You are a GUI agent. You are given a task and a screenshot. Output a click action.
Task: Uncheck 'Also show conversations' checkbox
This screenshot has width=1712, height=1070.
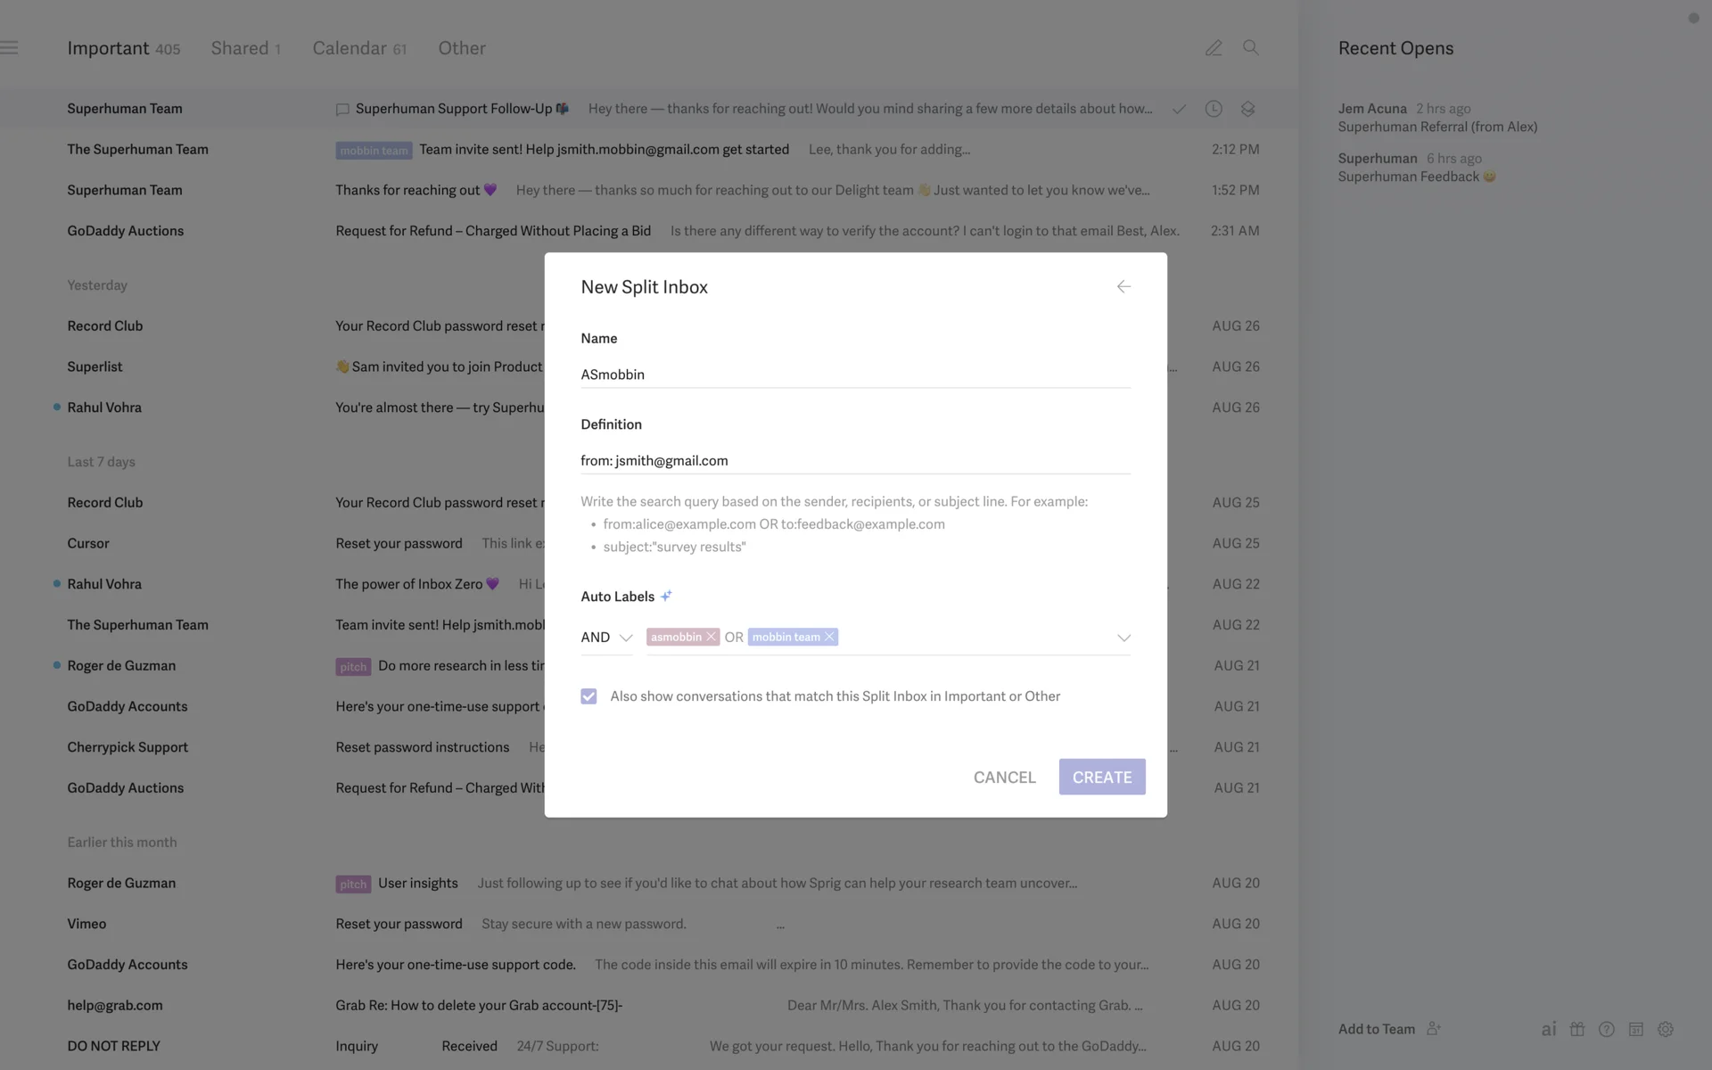pyautogui.click(x=588, y=696)
